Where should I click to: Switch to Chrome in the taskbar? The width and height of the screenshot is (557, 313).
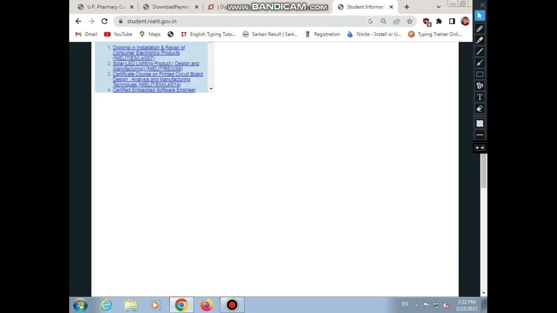181,305
